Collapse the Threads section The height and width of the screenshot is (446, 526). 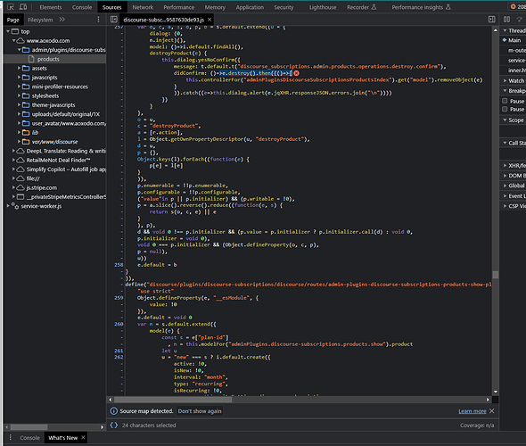coord(505,30)
